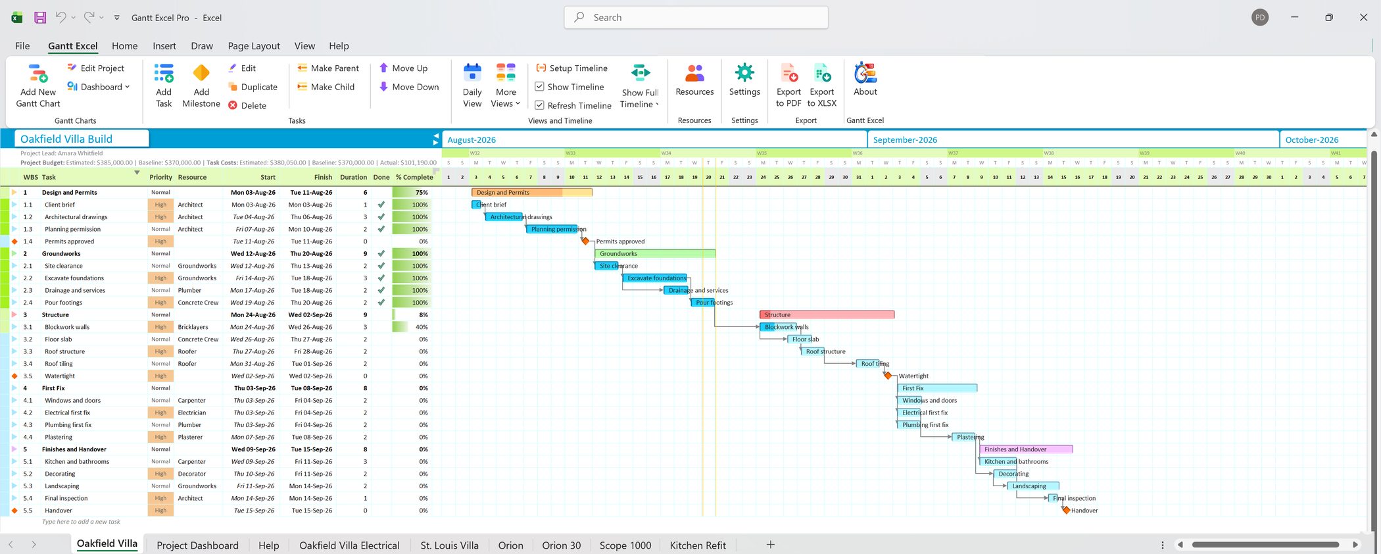
Task: Click the Save icon in title bar
Action: (x=40, y=18)
